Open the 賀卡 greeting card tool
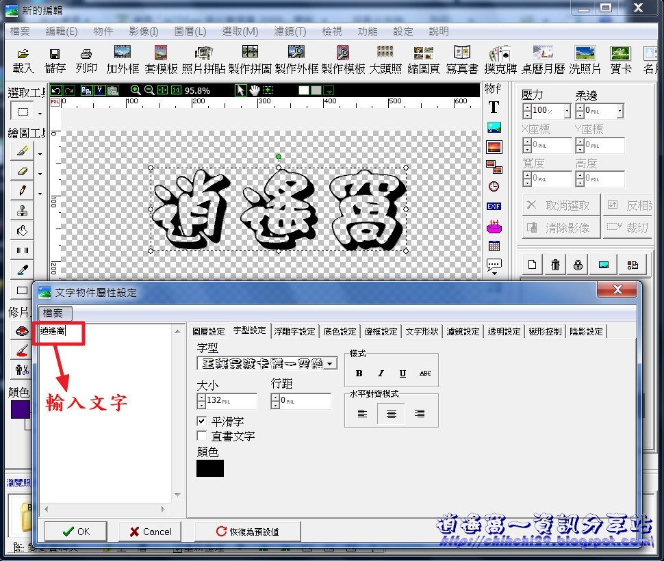Image resolution: width=664 pixels, height=561 pixels. pos(621,60)
